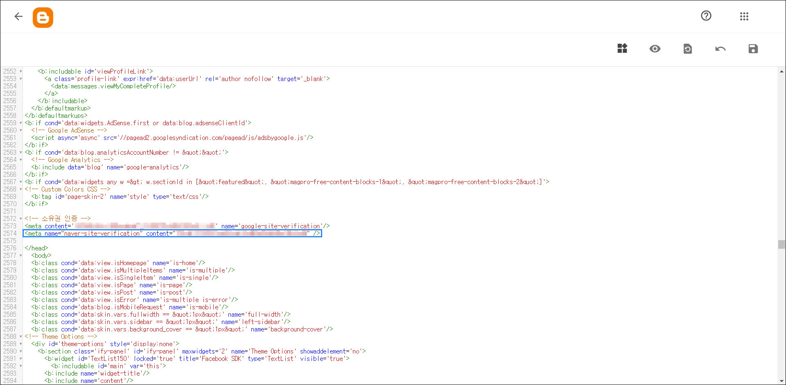Image resolution: width=786 pixels, height=385 pixels.
Task: Preview the theme with eye icon
Action: point(655,49)
